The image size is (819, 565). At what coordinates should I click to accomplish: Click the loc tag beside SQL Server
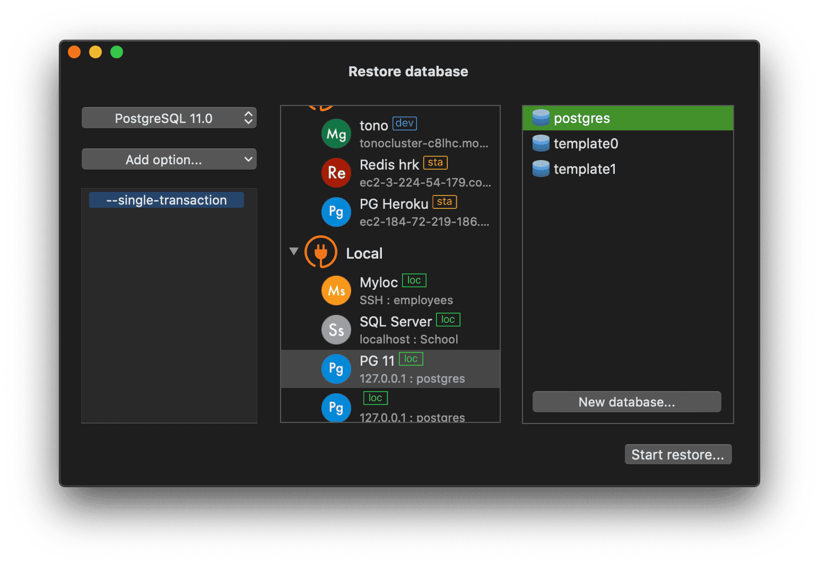pos(448,320)
